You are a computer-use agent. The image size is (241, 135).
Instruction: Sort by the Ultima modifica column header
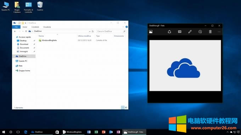(x=84, y=36)
